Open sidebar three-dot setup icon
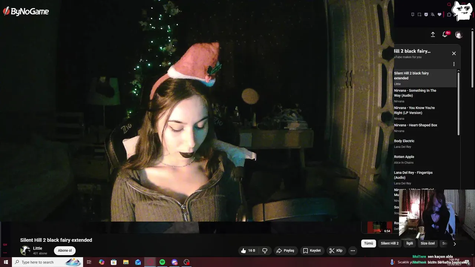The width and height of the screenshot is (475, 267). click(x=5, y=253)
